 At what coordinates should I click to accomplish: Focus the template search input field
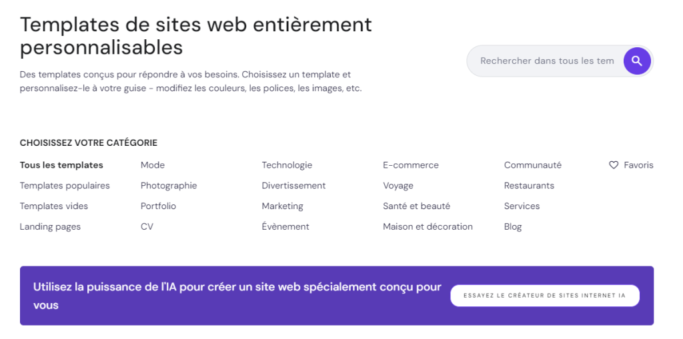pyautogui.click(x=547, y=61)
